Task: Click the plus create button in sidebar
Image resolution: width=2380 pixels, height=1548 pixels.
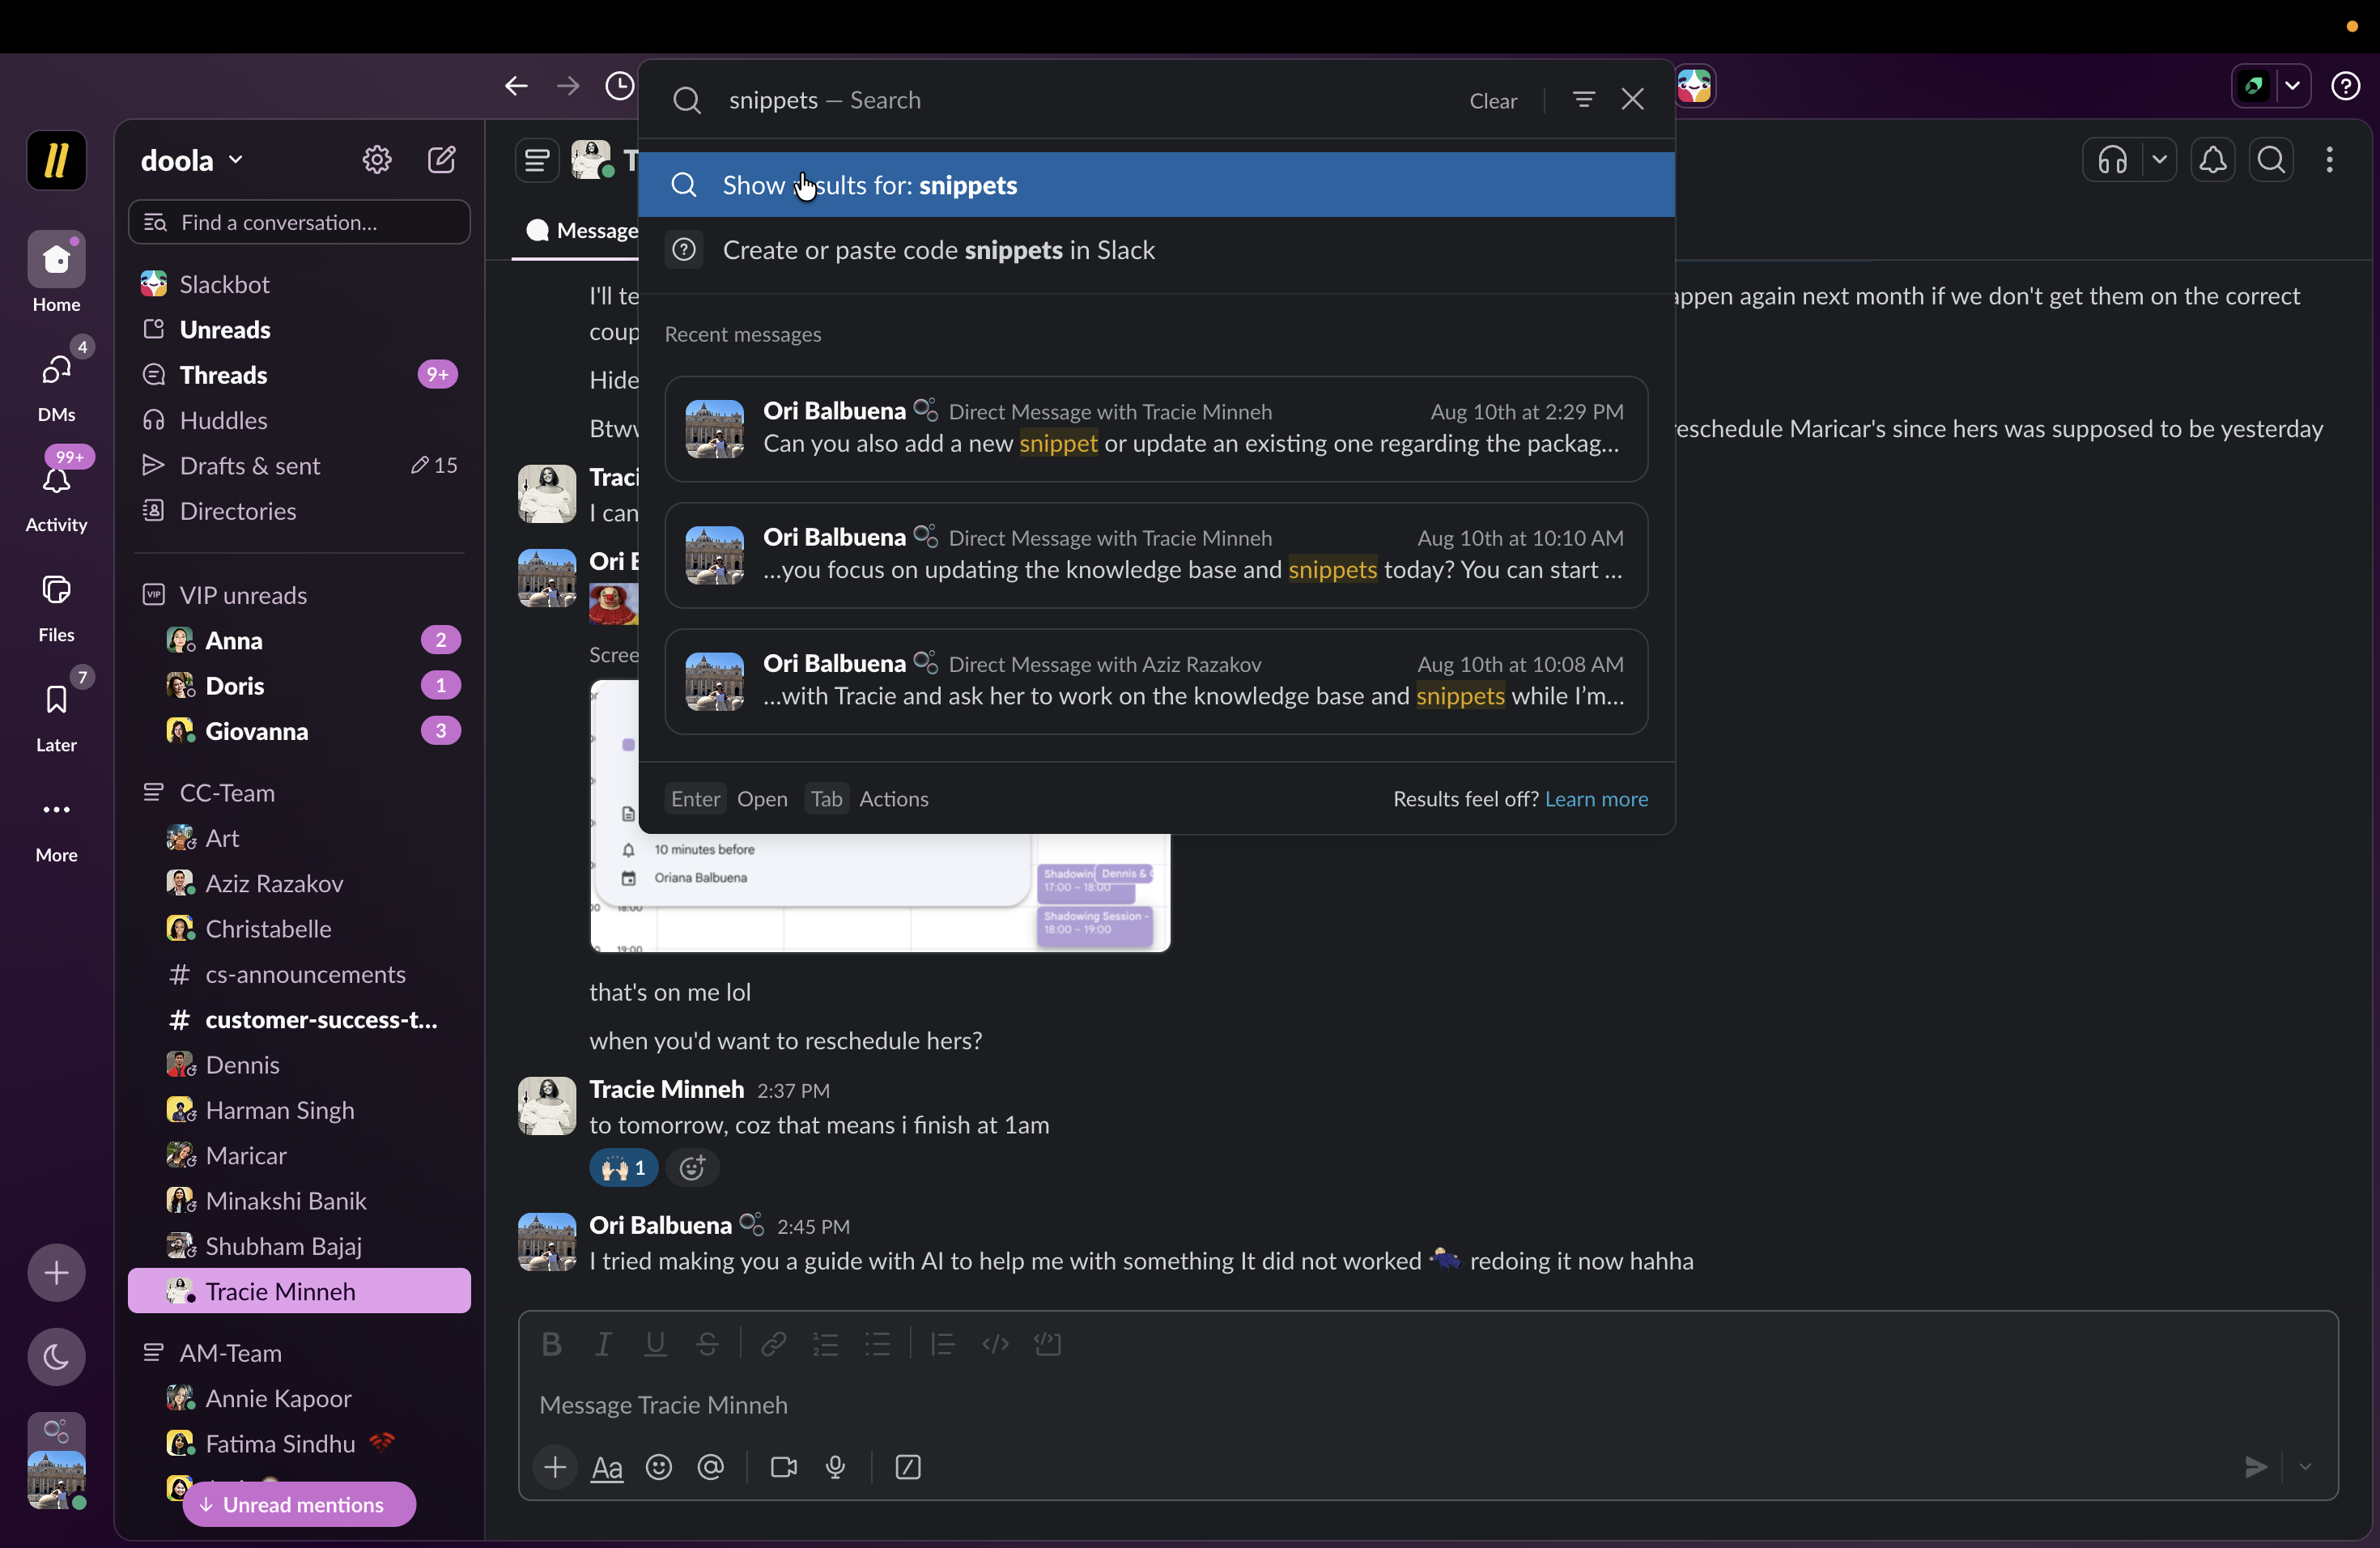Action: point(56,1273)
